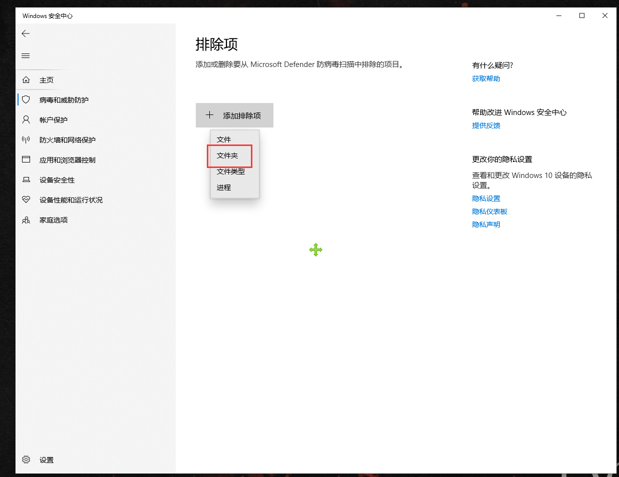The width and height of the screenshot is (619, 477).
Task: Select 进程 exclusion type
Action: coord(224,187)
